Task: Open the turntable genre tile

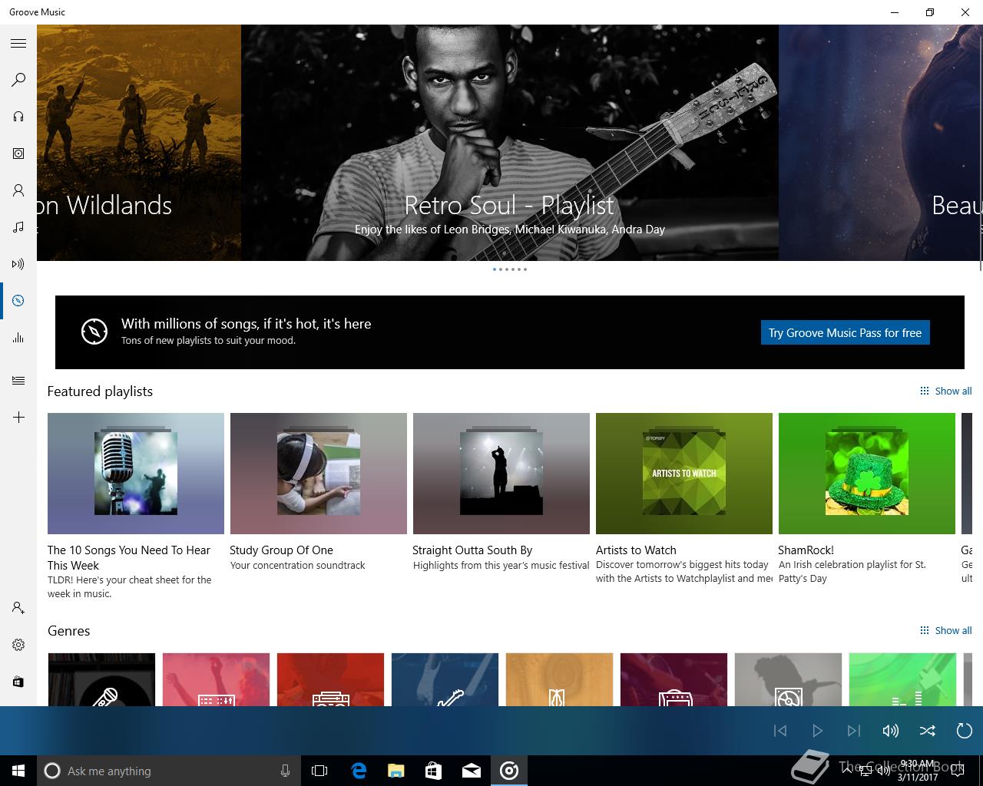Action: tap(788, 679)
